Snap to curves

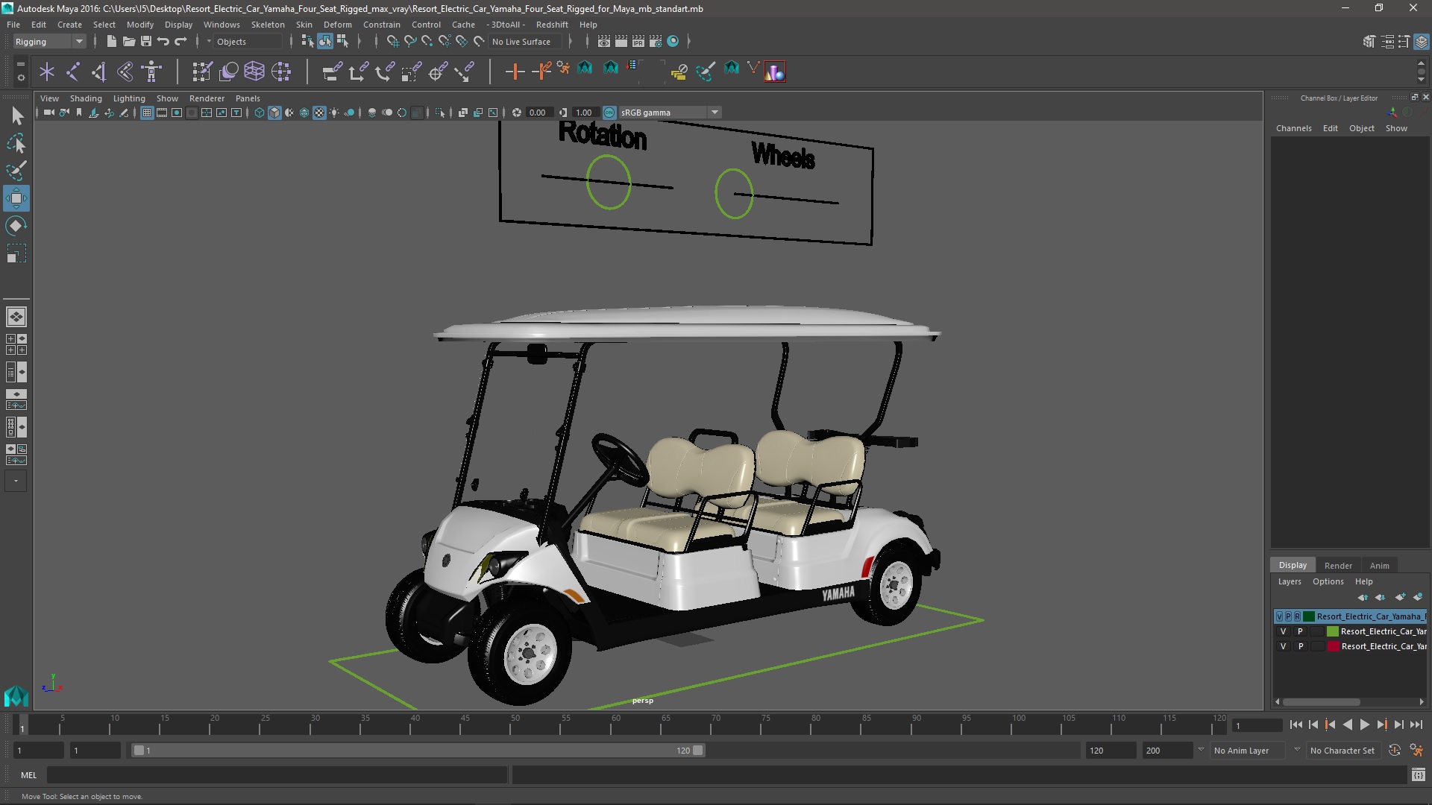(409, 42)
